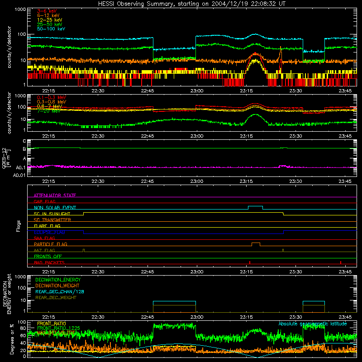This screenshot has height=362, width=362.
Task: Click the A0.1 tick label on GOES axis
Action: coord(21,167)
